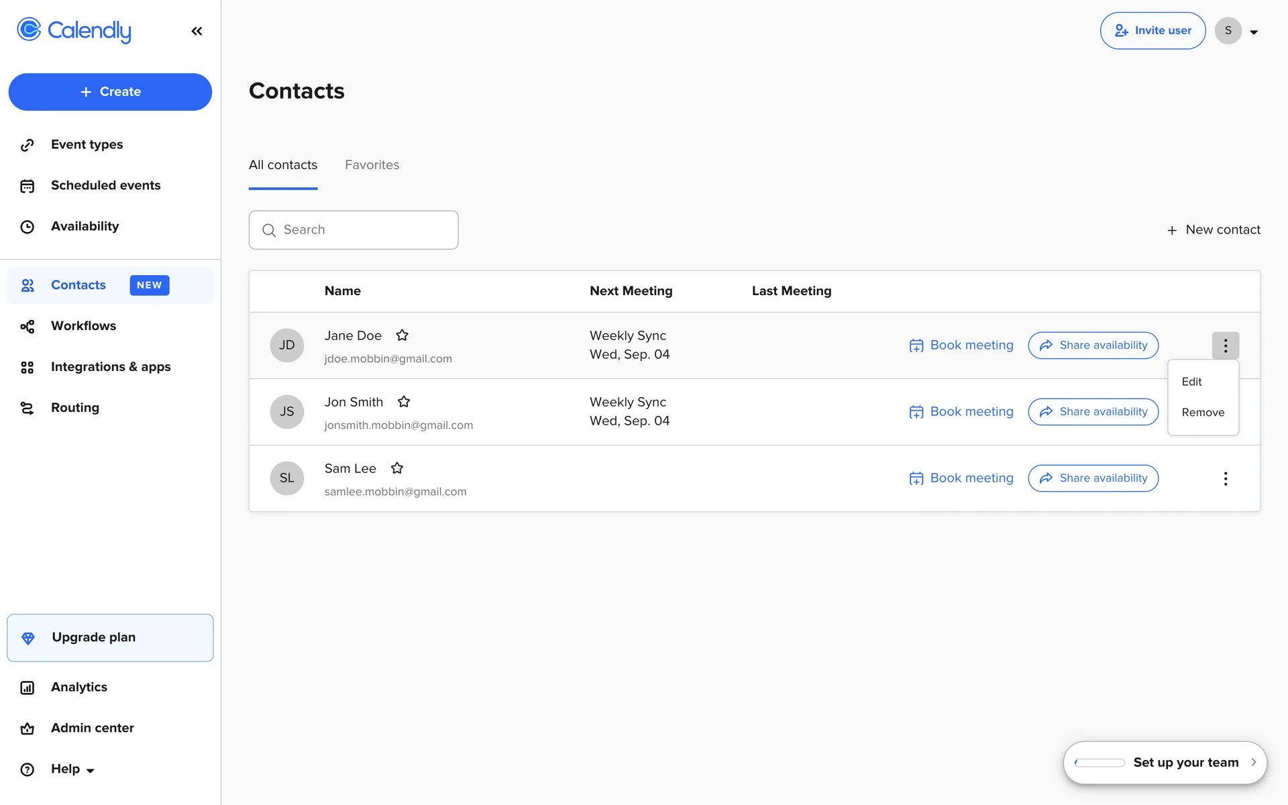Switch to the Favorites tab

click(372, 165)
